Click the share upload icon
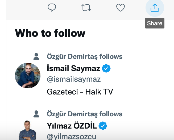 (x=155, y=8)
